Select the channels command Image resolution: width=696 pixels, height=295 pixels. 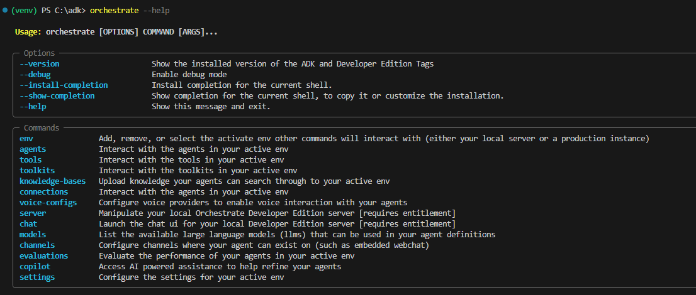37,245
